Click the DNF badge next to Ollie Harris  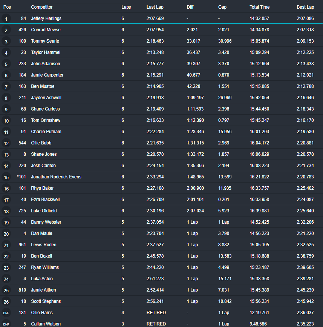6,313
